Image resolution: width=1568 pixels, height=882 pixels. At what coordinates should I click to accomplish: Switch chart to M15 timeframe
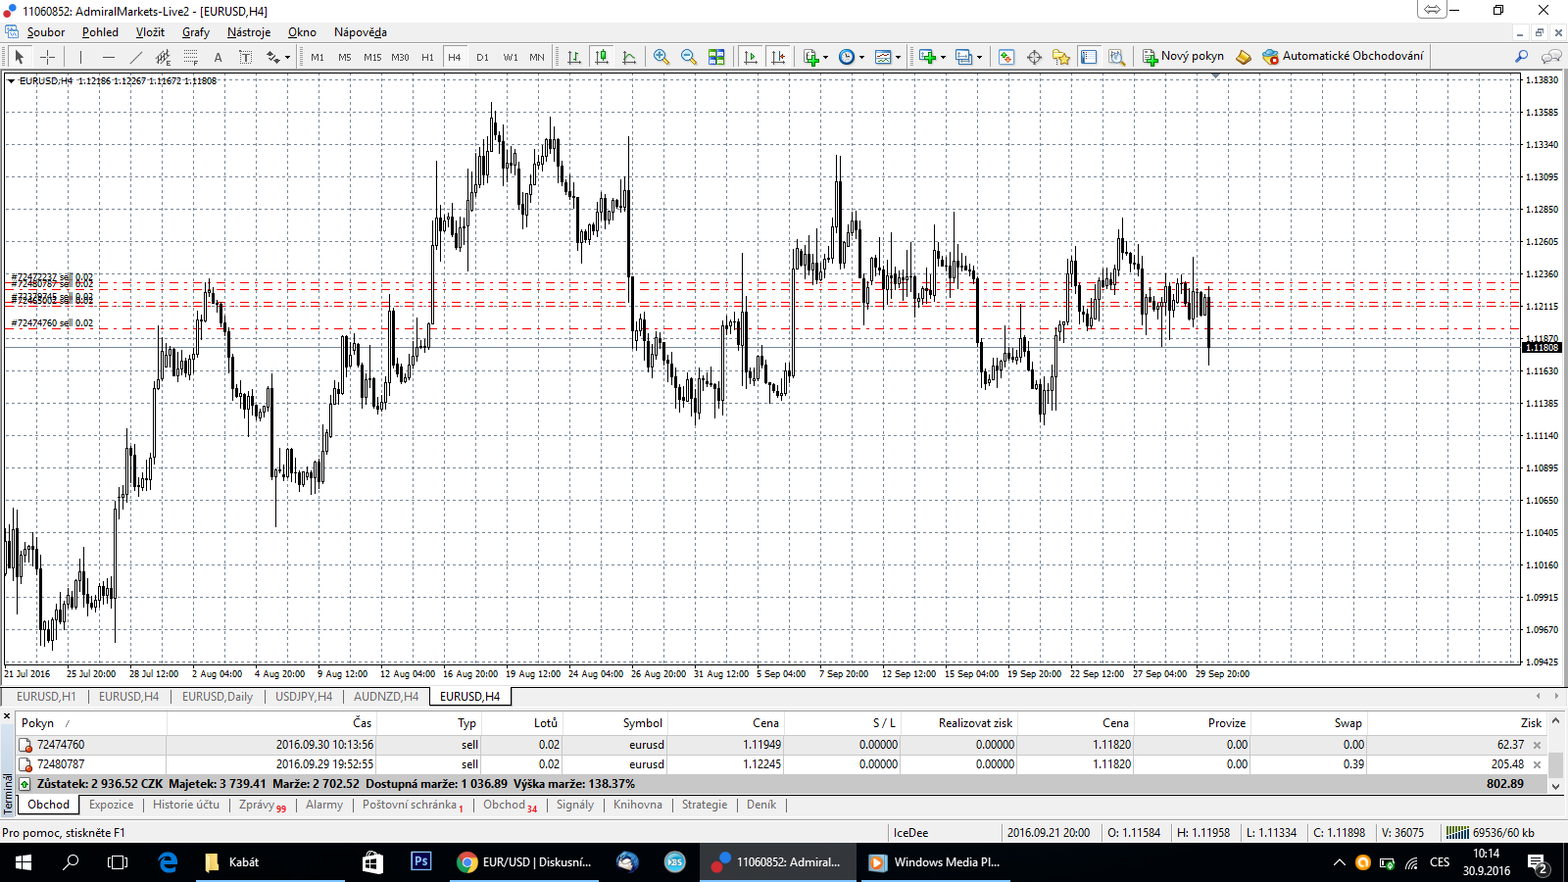click(372, 57)
